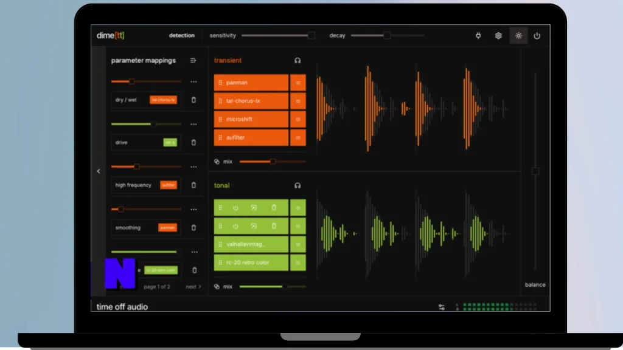Select the panman plugin slot

[251, 83]
